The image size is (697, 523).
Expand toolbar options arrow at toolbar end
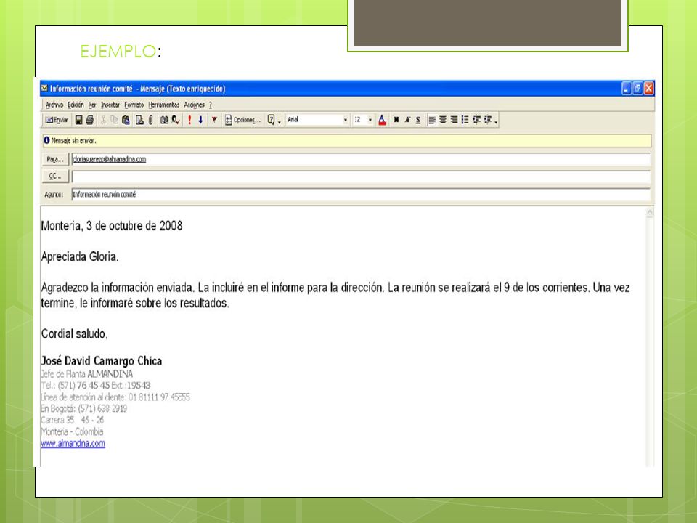coord(496,121)
